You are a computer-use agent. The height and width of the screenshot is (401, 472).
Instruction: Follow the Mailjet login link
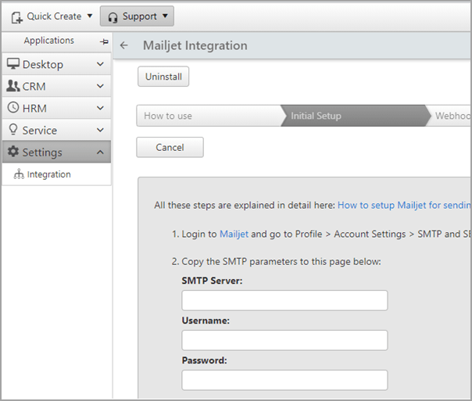[234, 234]
